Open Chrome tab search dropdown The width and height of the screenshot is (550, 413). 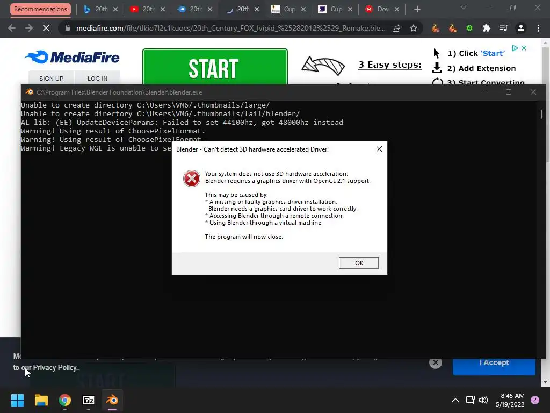tap(464, 8)
